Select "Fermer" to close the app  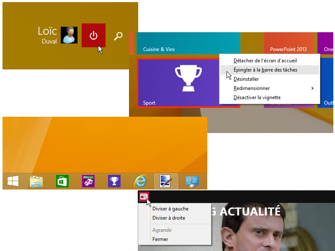pyautogui.click(x=160, y=239)
